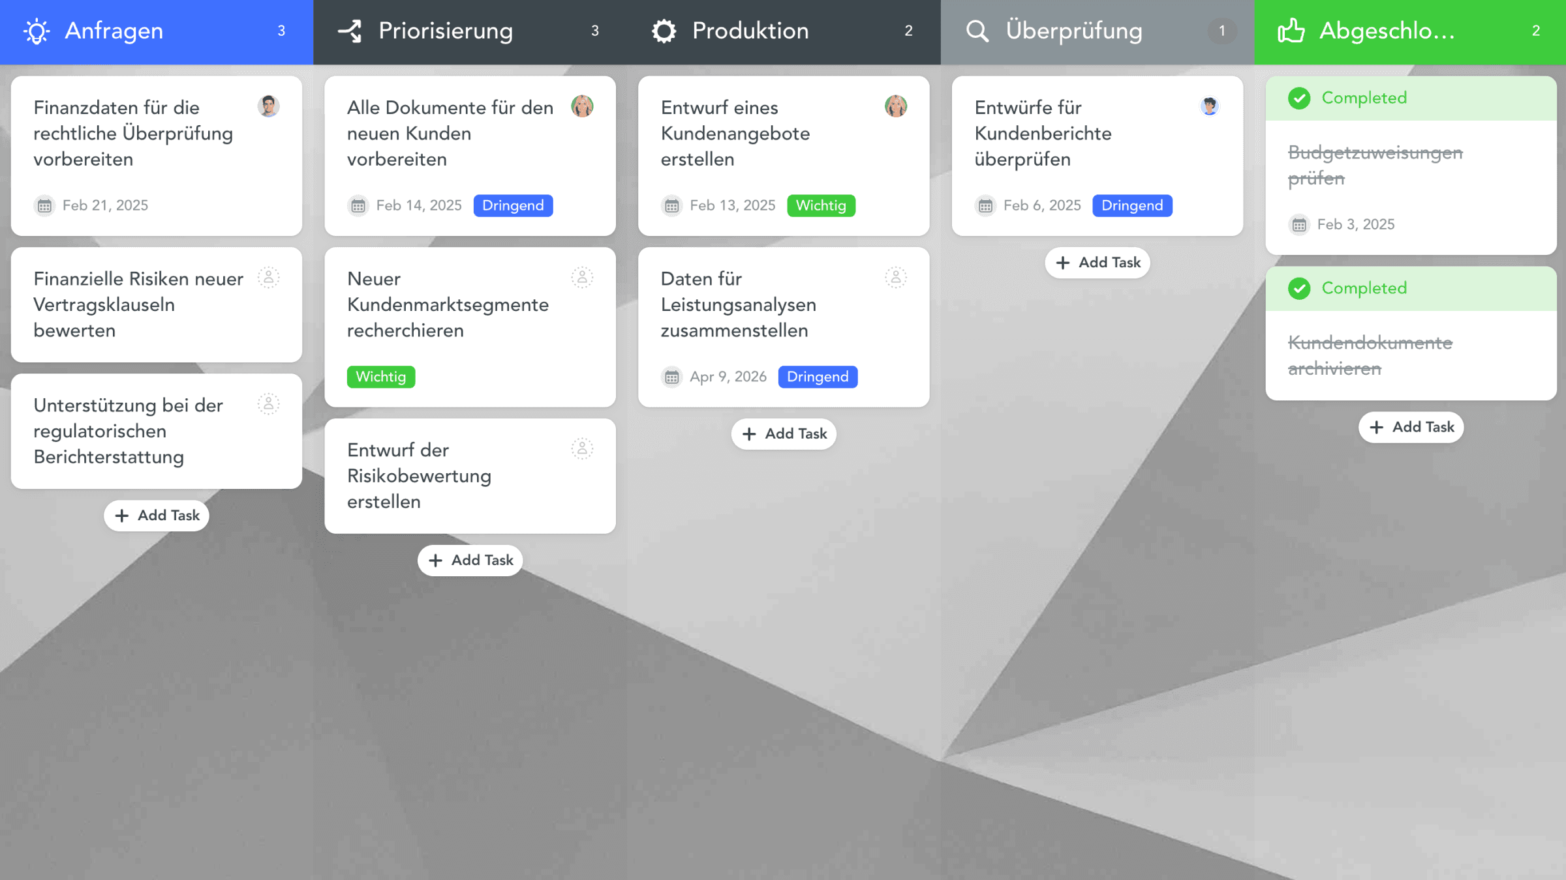Viewport: 1566px width, 880px height.
Task: Select the Produktion column header
Action: point(750,31)
